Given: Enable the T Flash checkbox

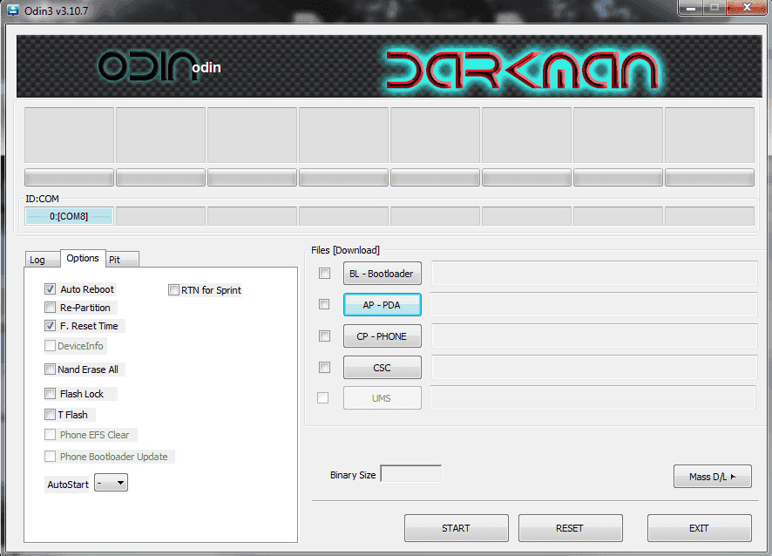Looking at the screenshot, I should tap(50, 414).
